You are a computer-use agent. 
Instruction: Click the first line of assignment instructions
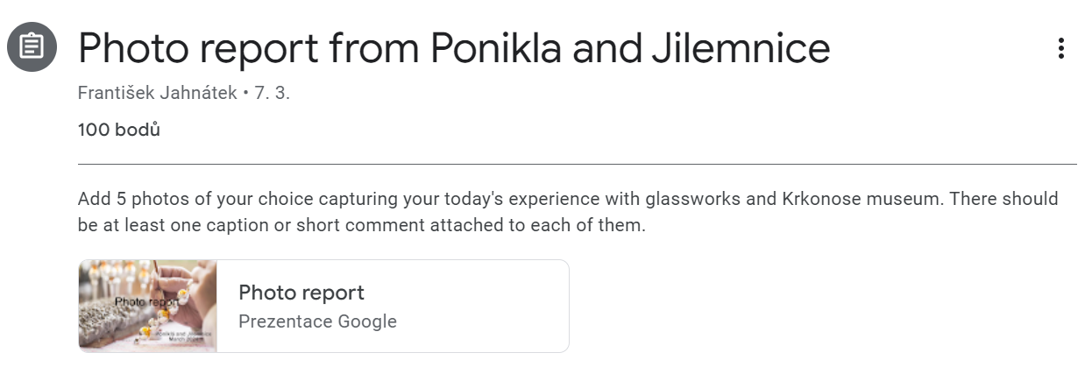pos(567,199)
